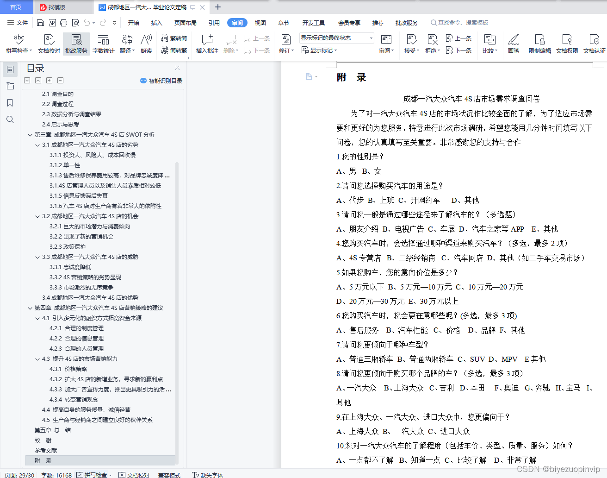This screenshot has height=478, width=607.
Task: Go to 上一条 previous revision
Action: tap(458, 38)
